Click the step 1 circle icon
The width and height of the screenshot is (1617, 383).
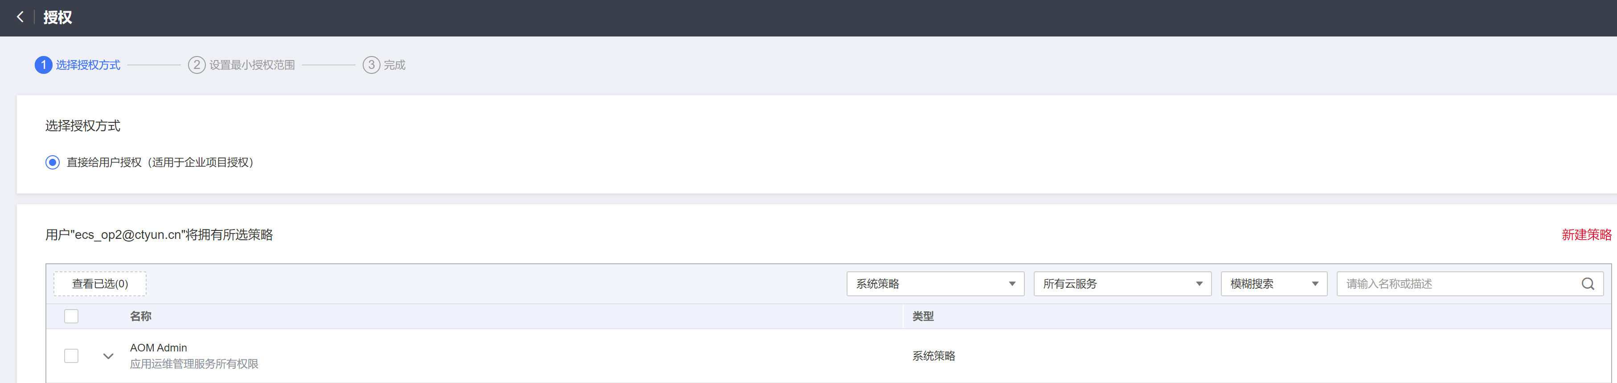click(x=43, y=65)
